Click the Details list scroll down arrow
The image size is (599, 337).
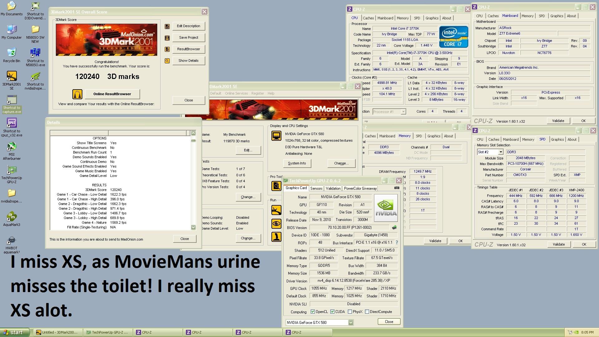click(193, 227)
